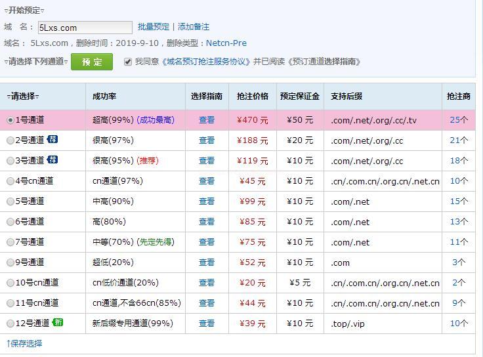The width and height of the screenshot is (483, 357).
Task: Click the 荐 badge next to 2号通道
Action: 52,140
